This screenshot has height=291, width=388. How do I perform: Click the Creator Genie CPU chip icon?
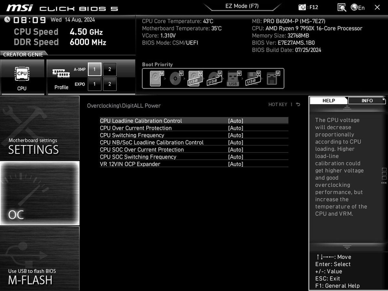[22, 74]
